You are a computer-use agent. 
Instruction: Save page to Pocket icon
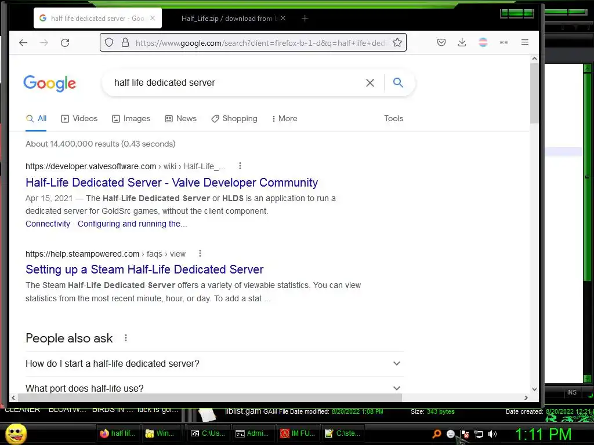[x=441, y=42]
